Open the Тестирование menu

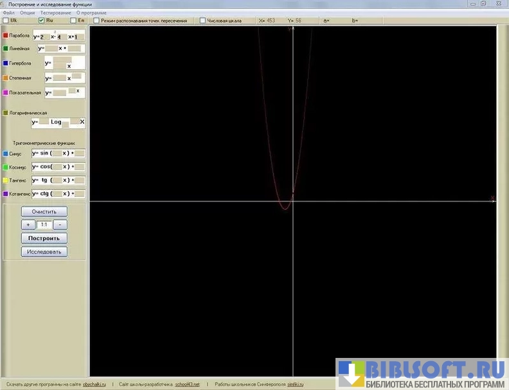(55, 12)
